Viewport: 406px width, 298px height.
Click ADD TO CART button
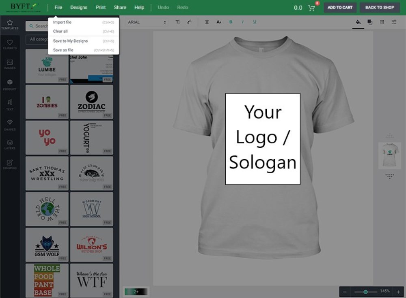[x=340, y=7]
